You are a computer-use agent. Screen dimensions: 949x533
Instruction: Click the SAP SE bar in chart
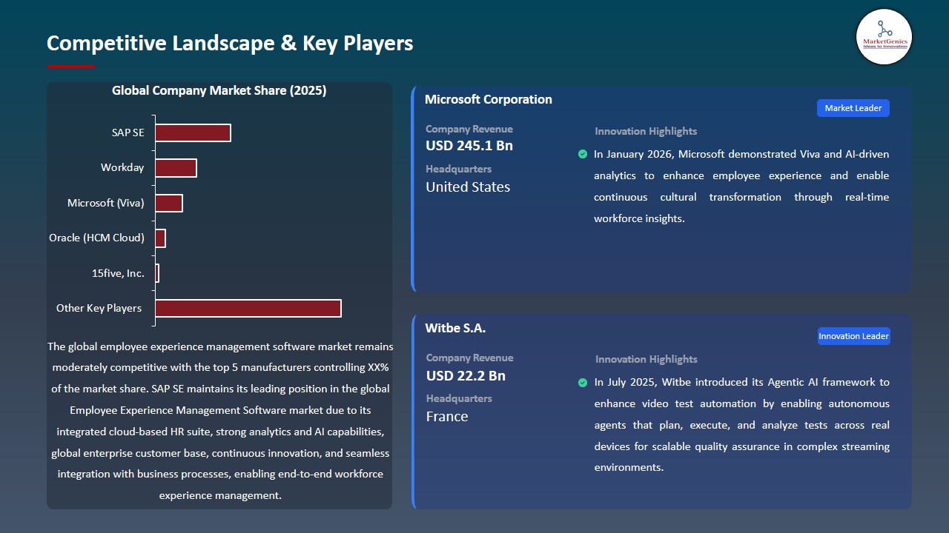(x=193, y=133)
